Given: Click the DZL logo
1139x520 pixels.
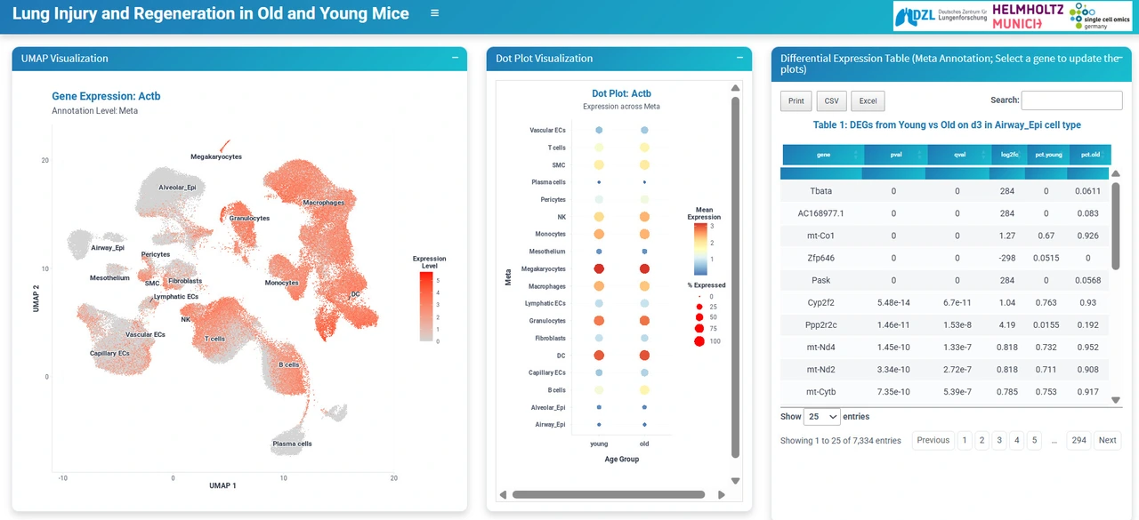Looking at the screenshot, I should tap(940, 16).
